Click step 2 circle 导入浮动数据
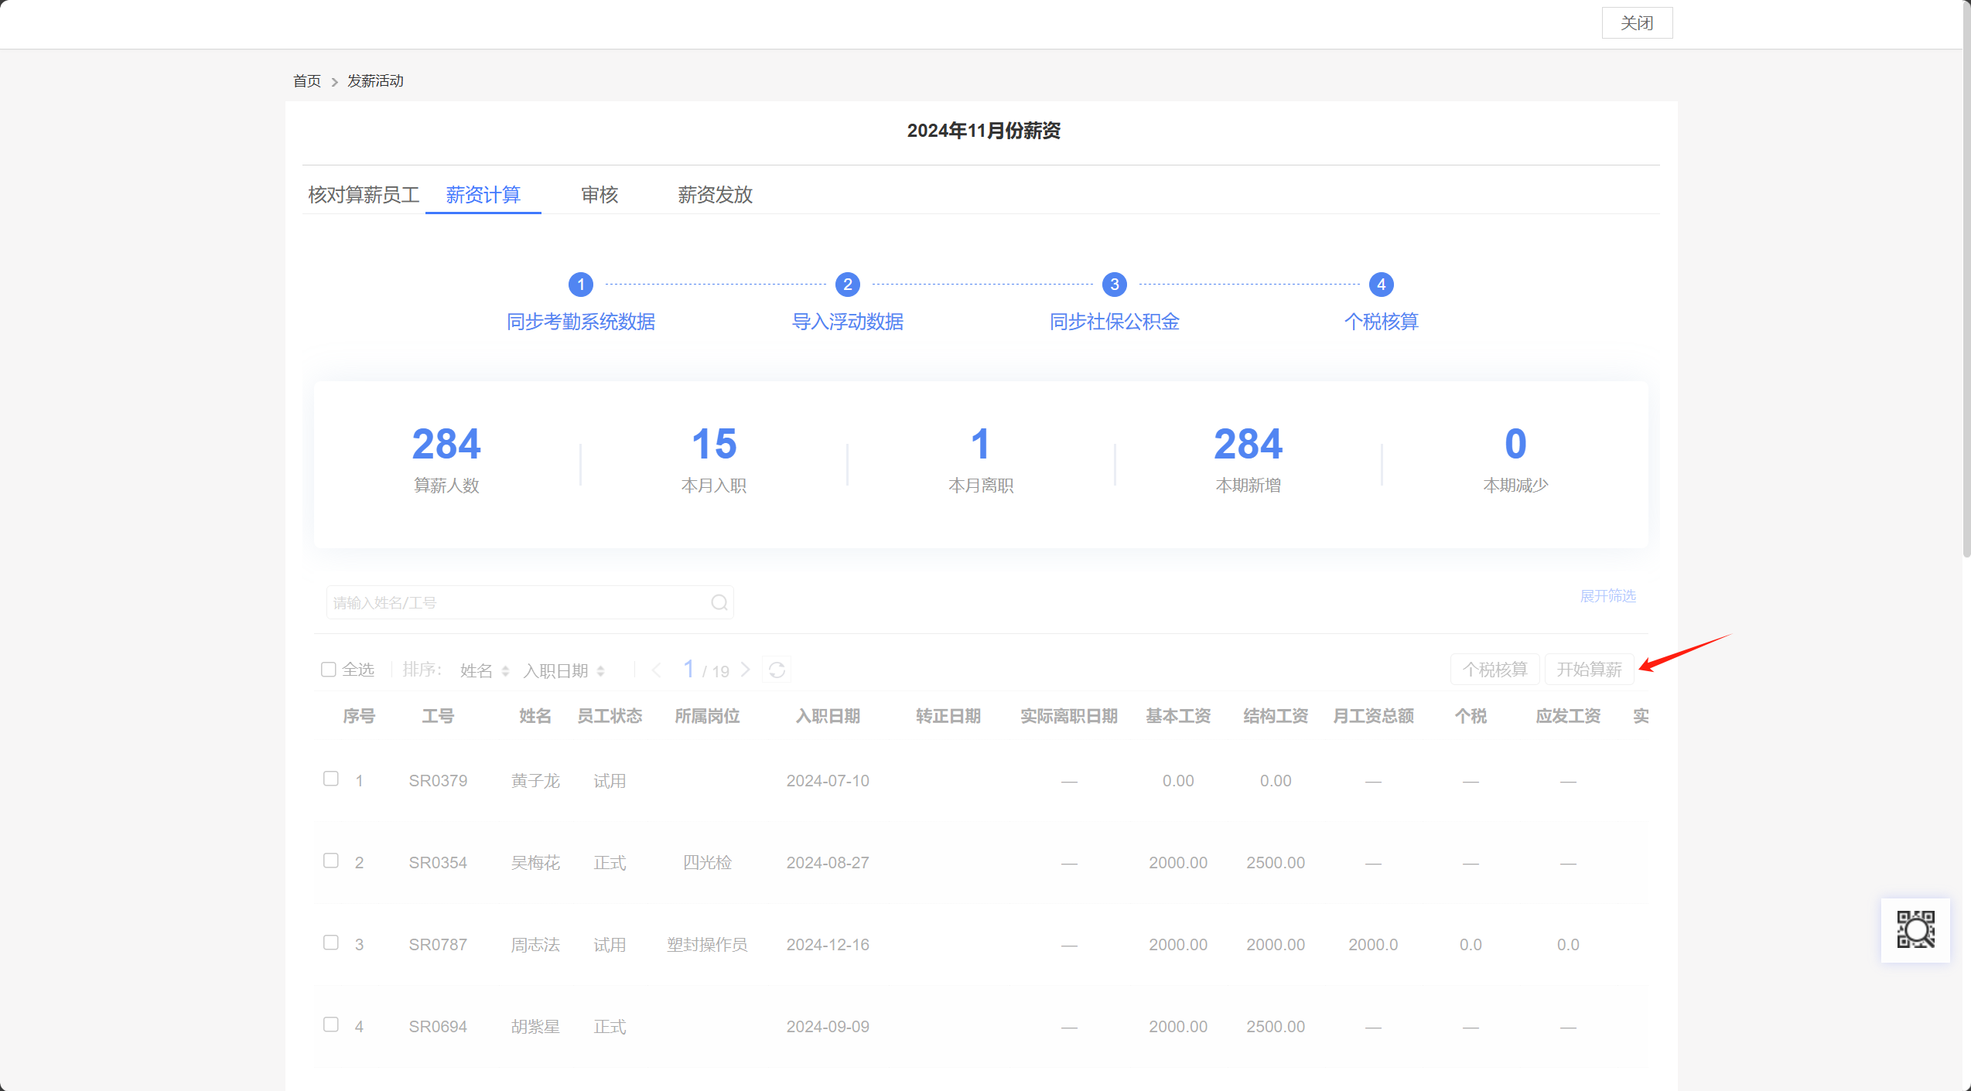 pyautogui.click(x=848, y=285)
